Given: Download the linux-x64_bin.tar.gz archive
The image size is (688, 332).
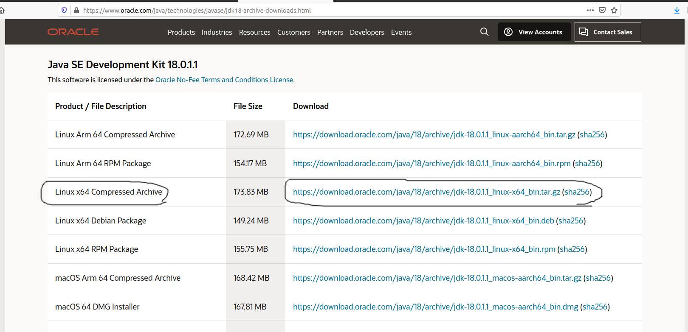Looking at the screenshot, I should click(x=426, y=192).
